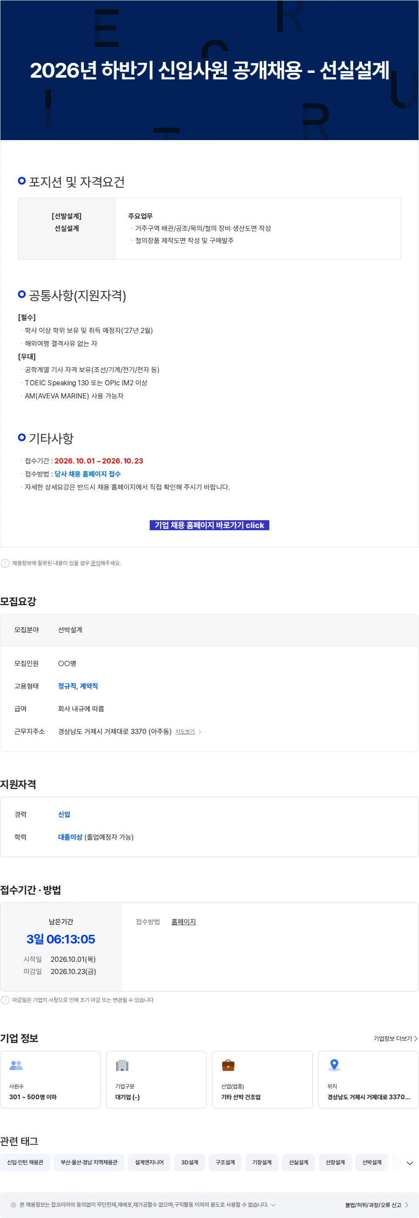Click the TOEIC Speaking 130 requirement line
This screenshot has width=419, height=1218.
click(86, 383)
